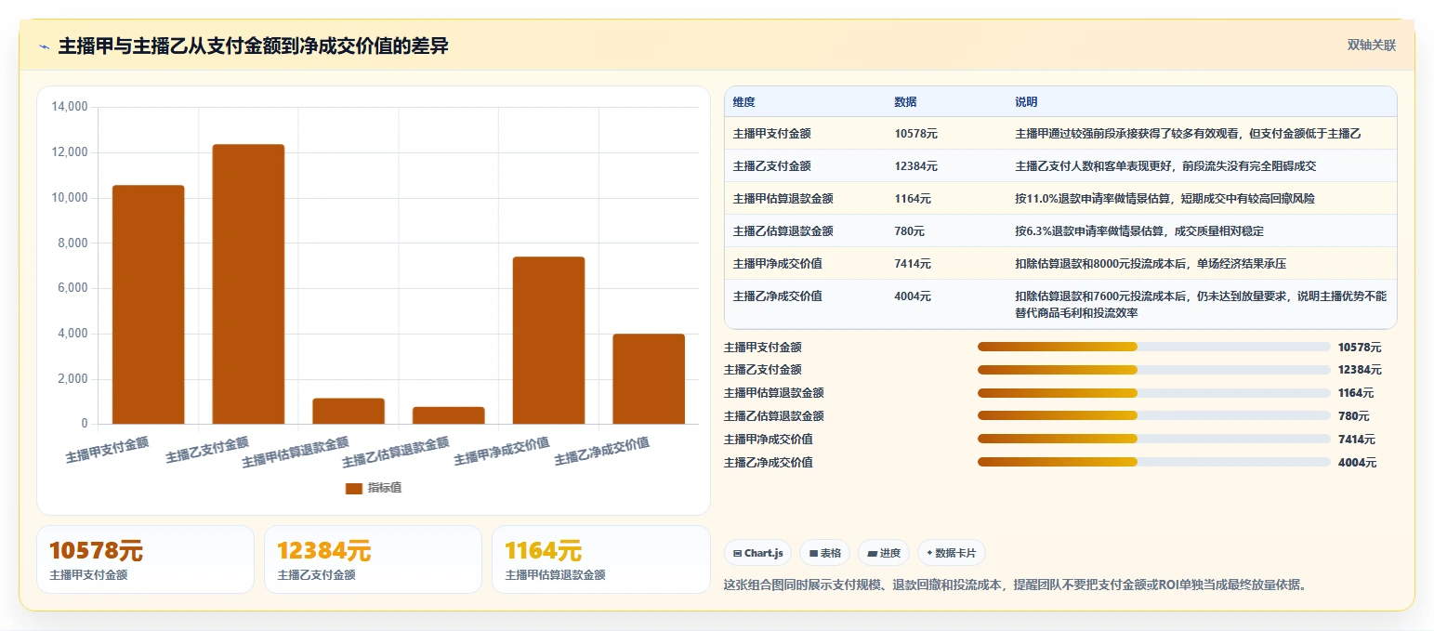Click the footer note about 支付规模
This screenshot has width=1434, height=631.
[x=1015, y=585]
